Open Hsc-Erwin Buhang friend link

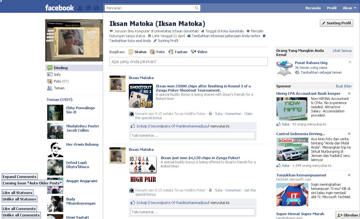(82, 144)
